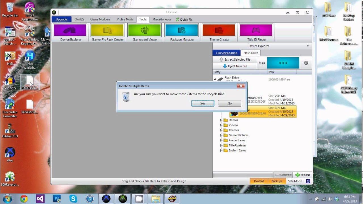Open the OmitZz tab

click(x=79, y=19)
